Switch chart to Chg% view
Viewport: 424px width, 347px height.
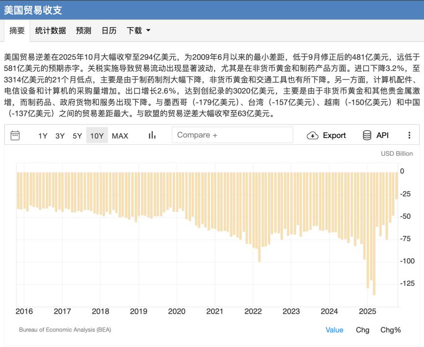(390, 330)
